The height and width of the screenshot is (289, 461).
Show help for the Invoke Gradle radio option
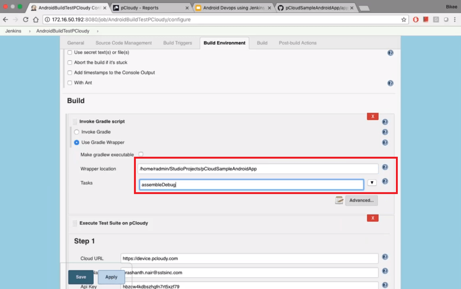(385, 132)
